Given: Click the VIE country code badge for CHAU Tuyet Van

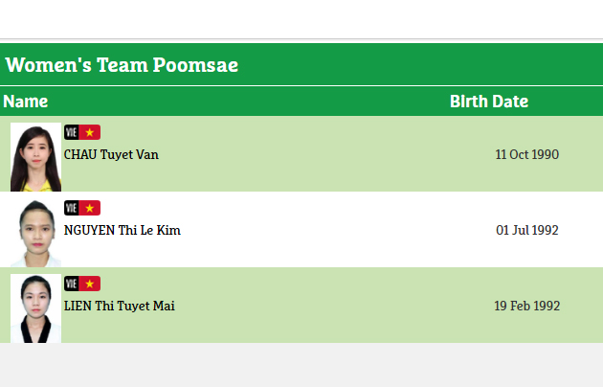Looking at the screenshot, I should tap(71, 132).
